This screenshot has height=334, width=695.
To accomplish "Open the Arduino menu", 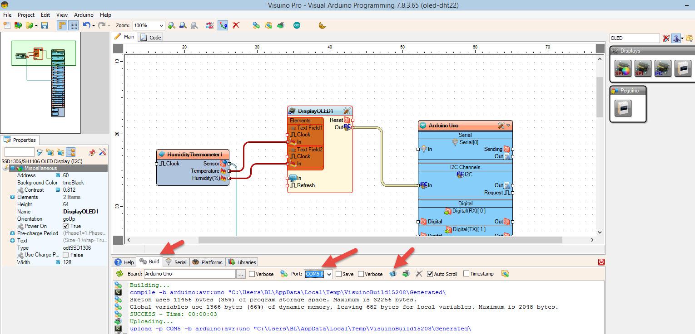I will tap(84, 15).
